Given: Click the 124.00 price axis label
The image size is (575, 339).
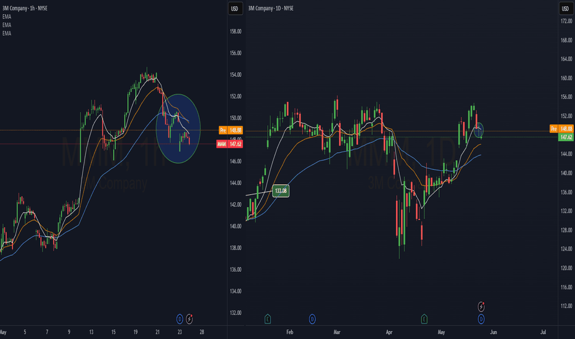Looking at the screenshot, I should [x=566, y=249].
